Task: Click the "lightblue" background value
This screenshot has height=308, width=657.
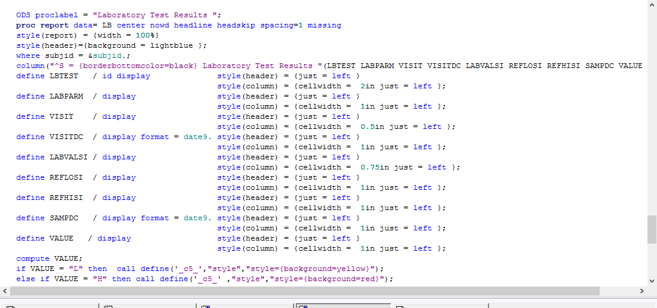Action: pyautogui.click(x=172, y=45)
